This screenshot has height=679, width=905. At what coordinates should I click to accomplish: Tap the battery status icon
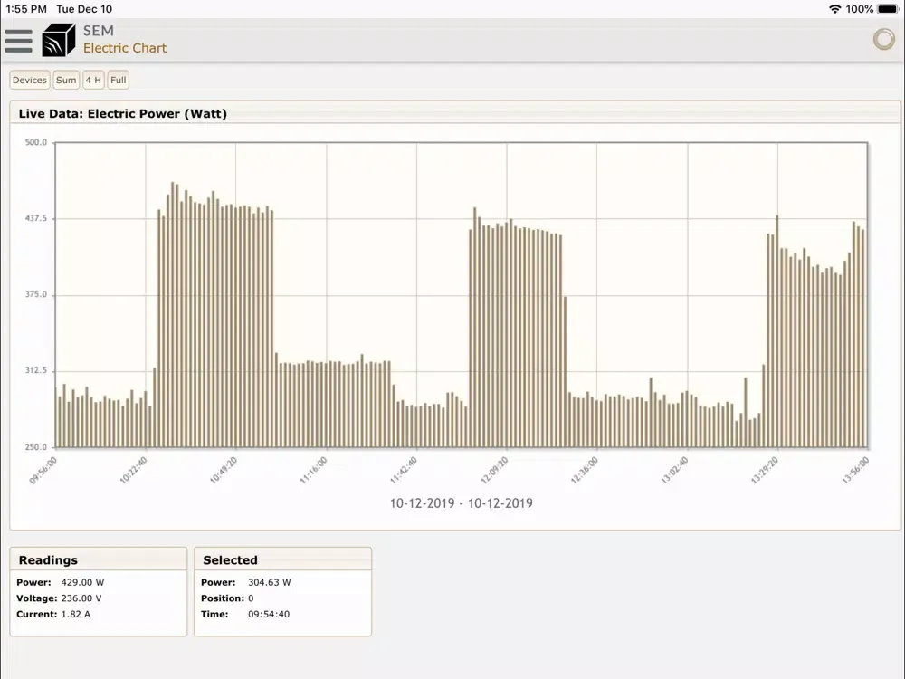click(888, 9)
